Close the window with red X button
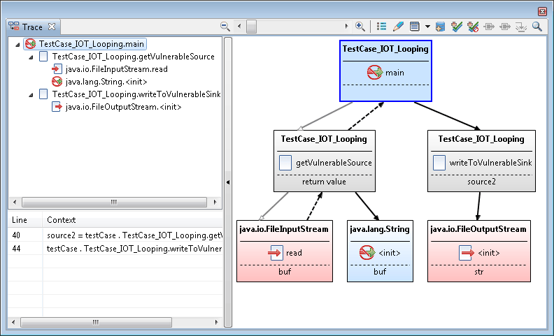 tap(542, 11)
